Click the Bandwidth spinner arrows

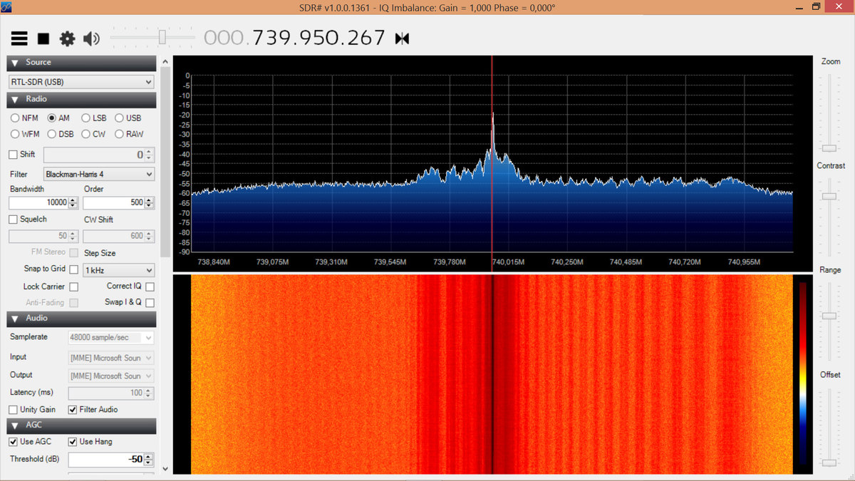tap(73, 202)
